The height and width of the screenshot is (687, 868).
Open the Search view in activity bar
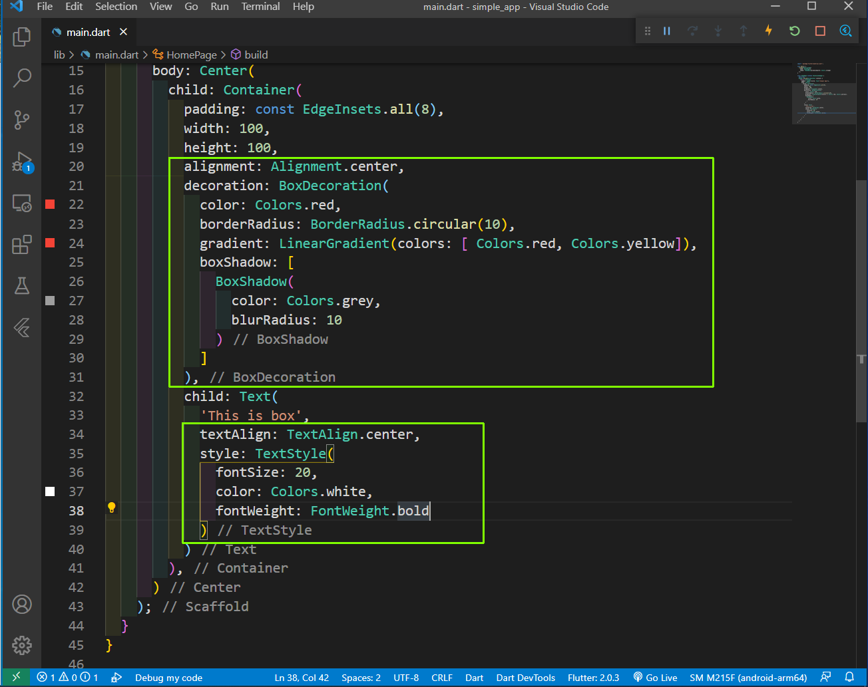21,78
